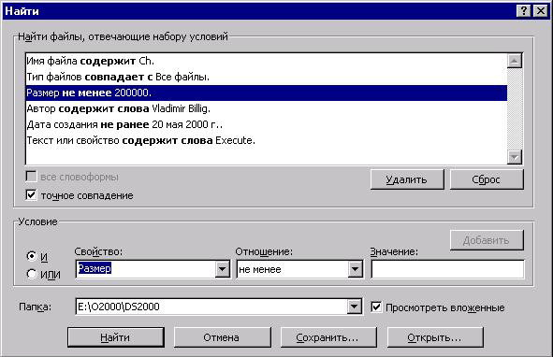
Task: Click the Сохранить... button
Action: pyautogui.click(x=328, y=337)
